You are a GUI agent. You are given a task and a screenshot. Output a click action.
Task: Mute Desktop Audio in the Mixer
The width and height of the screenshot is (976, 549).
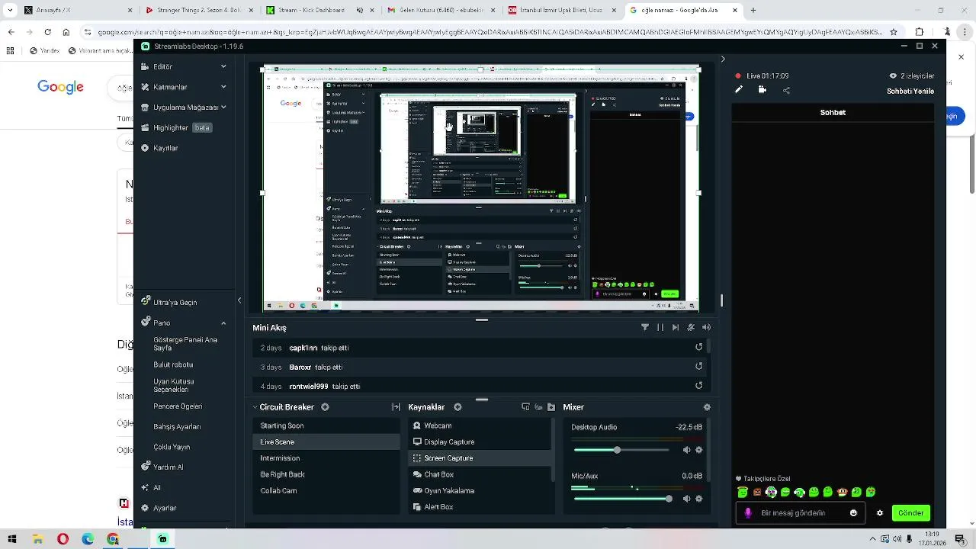(x=686, y=450)
